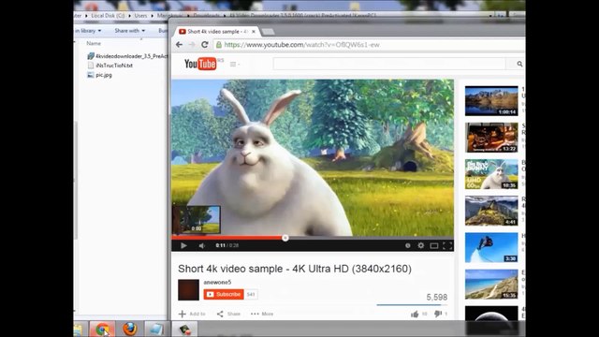Image resolution: width=599 pixels, height=337 pixels.
Task: Open the 1:00:14 mountain lake video thumbnail
Action: pos(491,101)
